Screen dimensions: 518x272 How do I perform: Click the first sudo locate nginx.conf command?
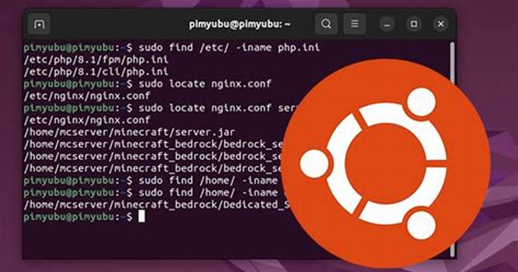click(x=205, y=84)
